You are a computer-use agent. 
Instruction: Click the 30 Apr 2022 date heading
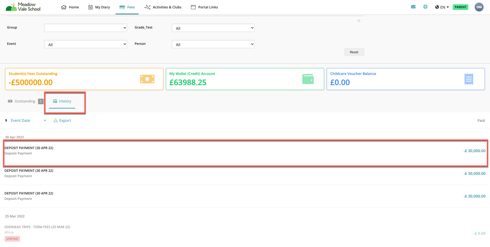(15, 137)
